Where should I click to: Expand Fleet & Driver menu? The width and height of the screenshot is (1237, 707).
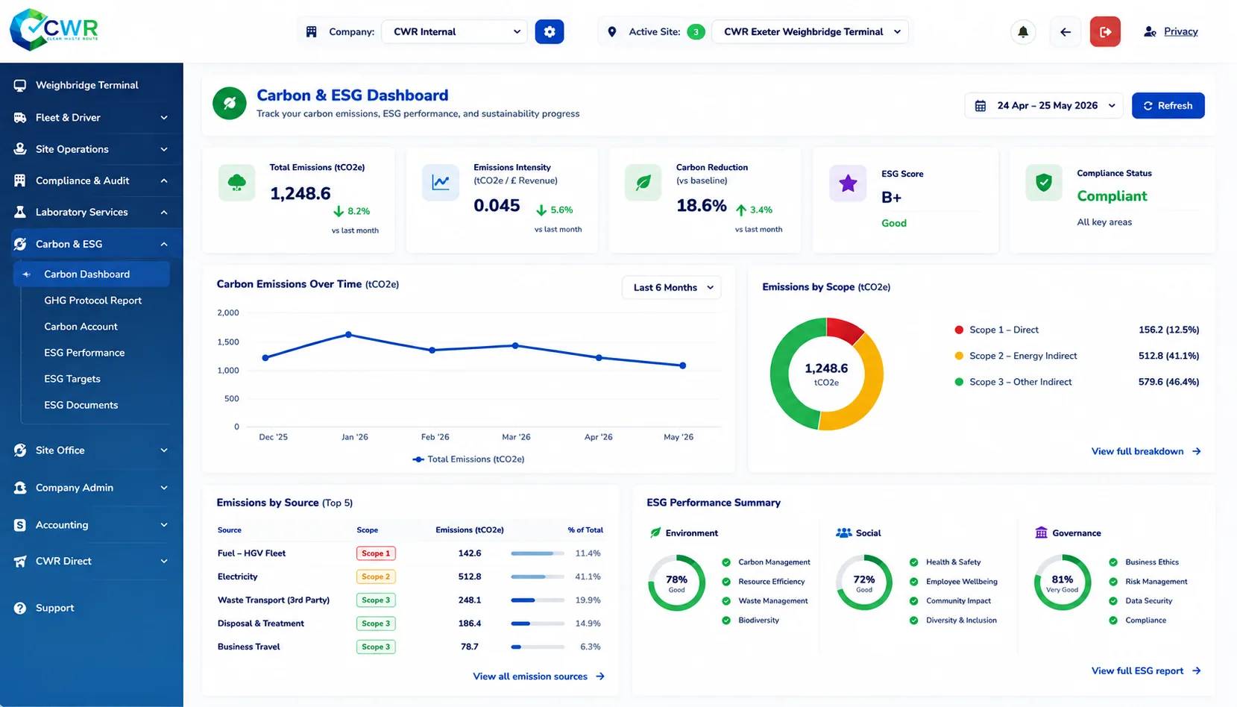point(92,117)
